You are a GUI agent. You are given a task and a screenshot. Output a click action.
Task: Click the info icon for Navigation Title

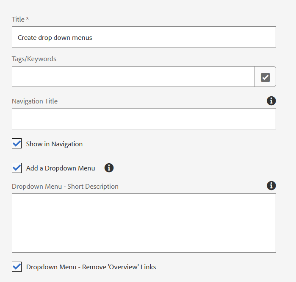[x=271, y=101]
